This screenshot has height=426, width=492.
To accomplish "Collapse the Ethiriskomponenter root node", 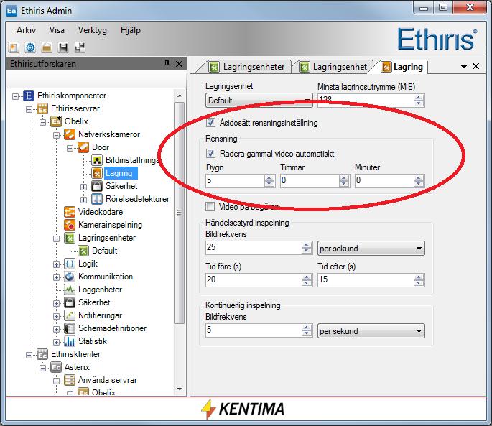I will point(15,96).
